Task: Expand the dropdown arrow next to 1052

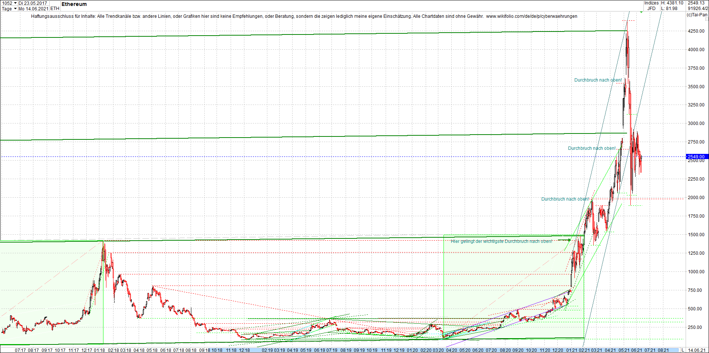Action: pos(15,3)
